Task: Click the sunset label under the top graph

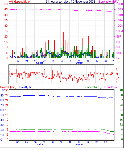Action: pyautogui.click(x=80, y=63)
